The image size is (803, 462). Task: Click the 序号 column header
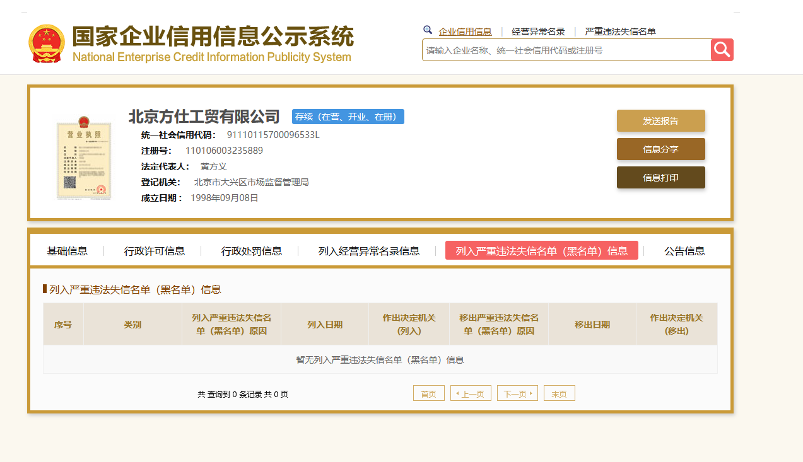pyautogui.click(x=63, y=325)
